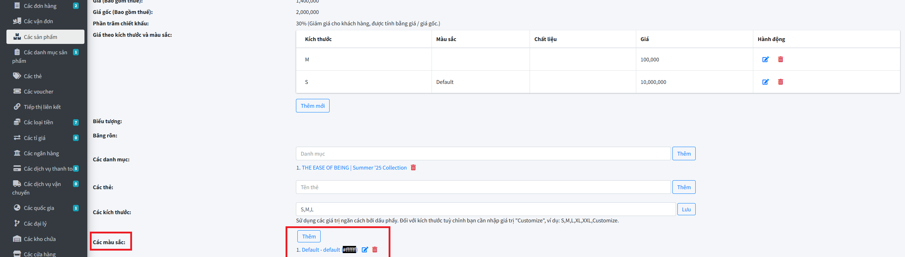
Task: Delete the size M price row
Action: 780,60
